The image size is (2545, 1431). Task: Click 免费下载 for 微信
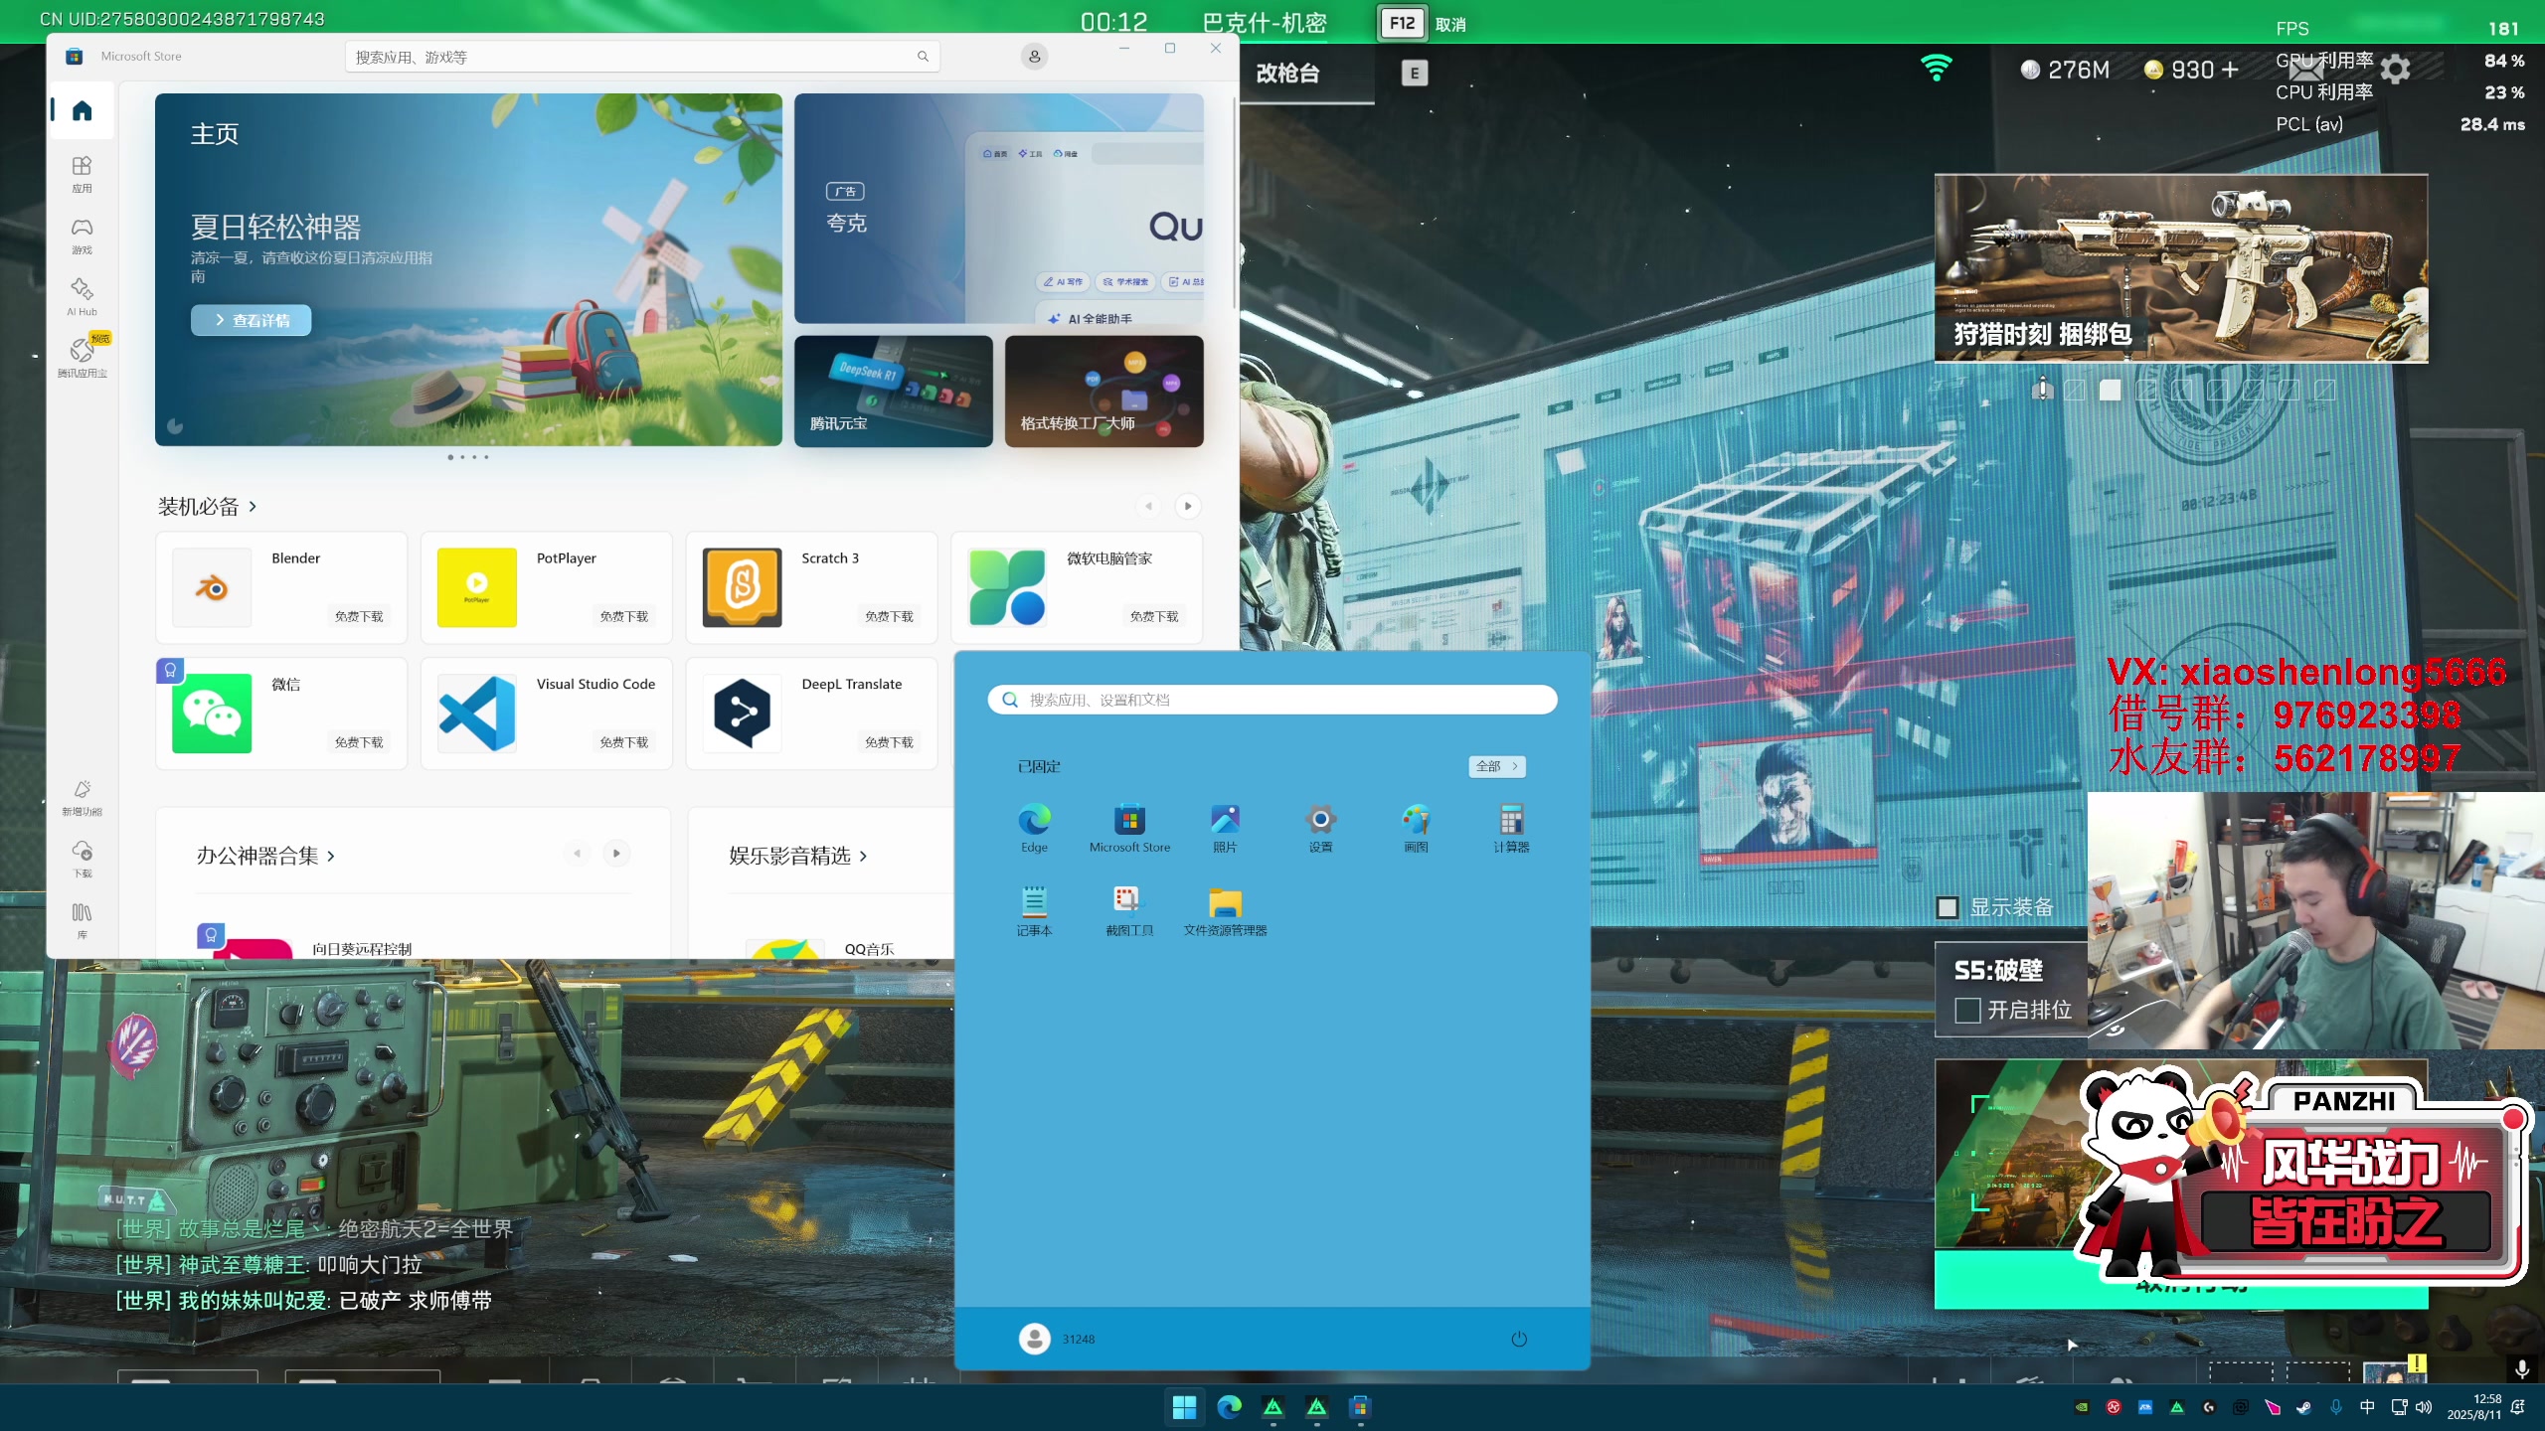(x=359, y=742)
